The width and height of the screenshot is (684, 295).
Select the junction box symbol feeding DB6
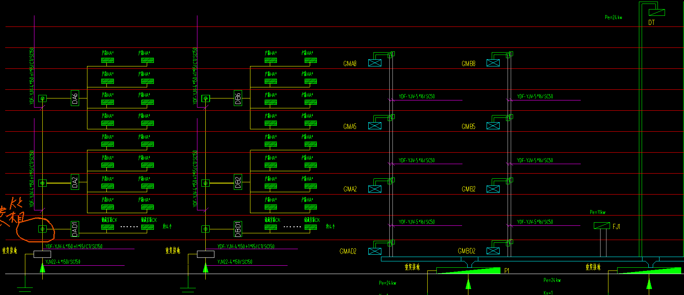point(205,98)
